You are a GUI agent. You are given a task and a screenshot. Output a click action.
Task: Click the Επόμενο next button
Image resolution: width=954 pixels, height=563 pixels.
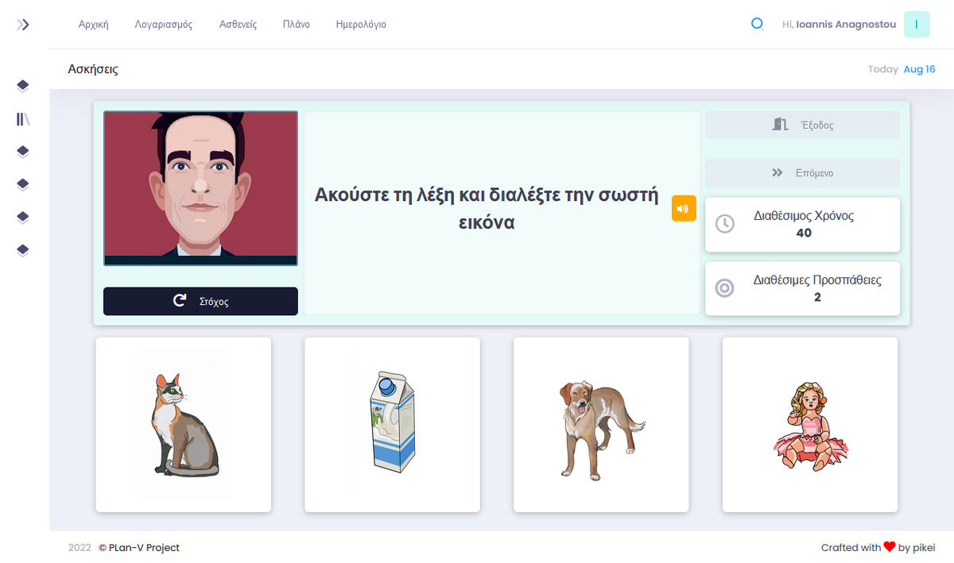(x=803, y=172)
